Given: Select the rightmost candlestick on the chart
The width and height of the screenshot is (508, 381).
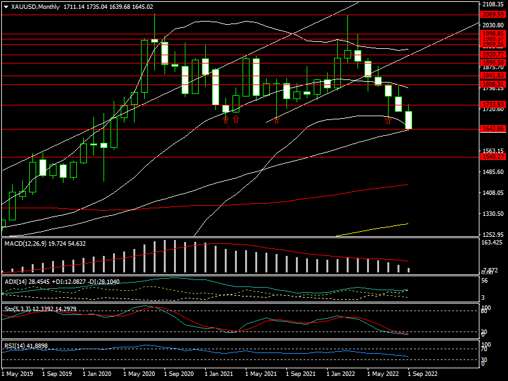Looking at the screenshot, I should (408, 120).
